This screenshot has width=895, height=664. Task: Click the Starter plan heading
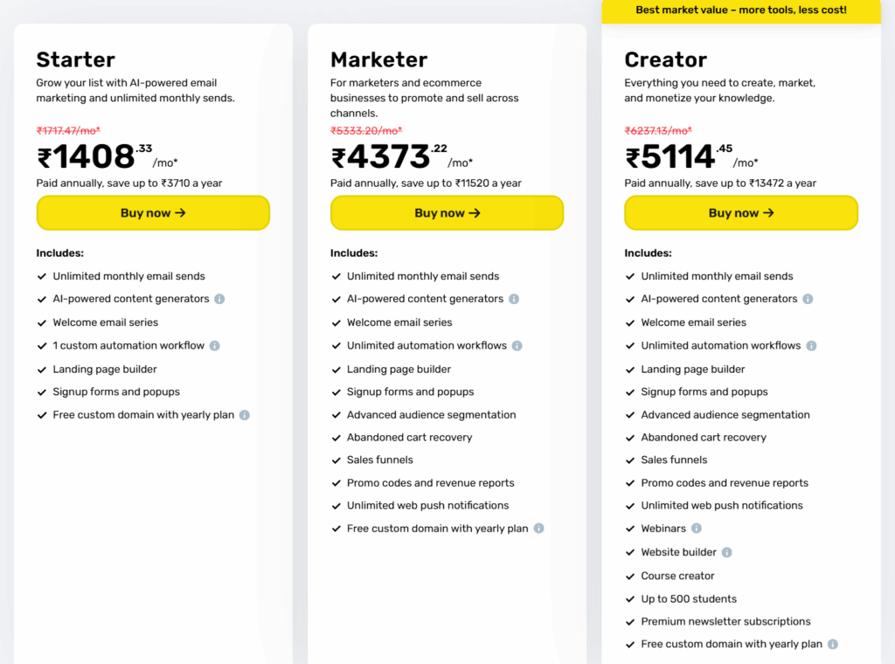coord(75,59)
